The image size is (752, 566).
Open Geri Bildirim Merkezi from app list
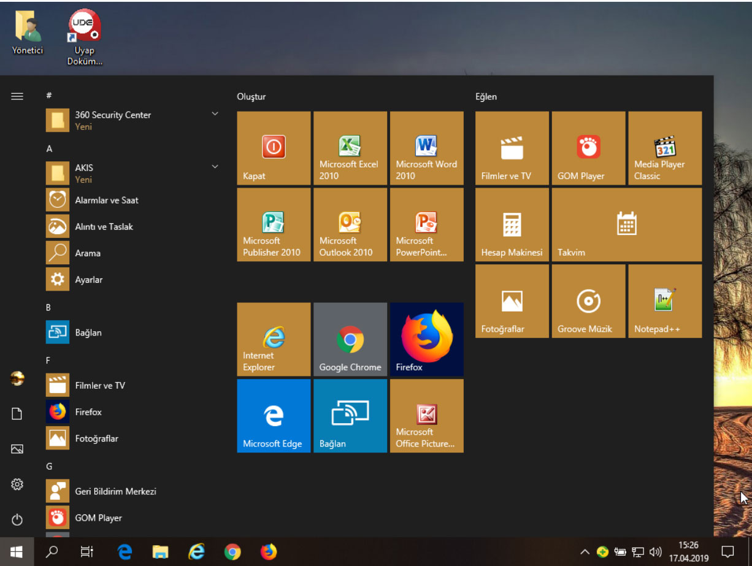tap(132, 491)
